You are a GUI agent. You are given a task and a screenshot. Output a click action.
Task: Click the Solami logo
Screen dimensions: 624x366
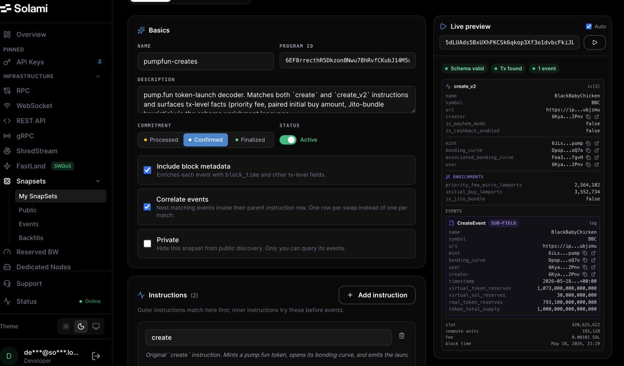click(25, 8)
